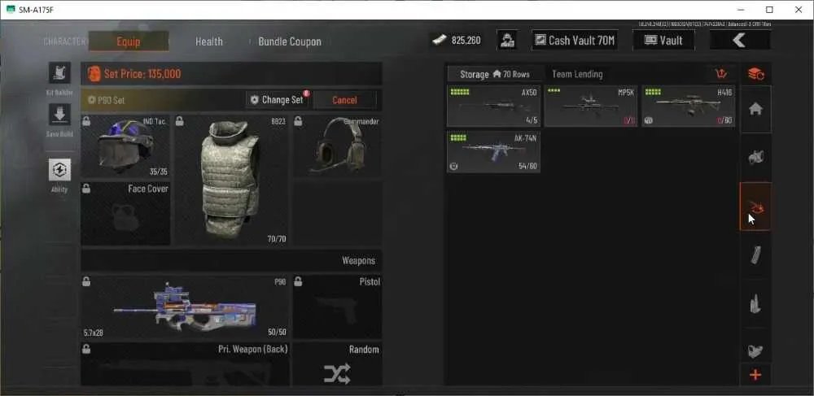Toggle the lock on the Pistol slot
Image resolution: width=814 pixels, height=396 pixels.
[x=298, y=281]
